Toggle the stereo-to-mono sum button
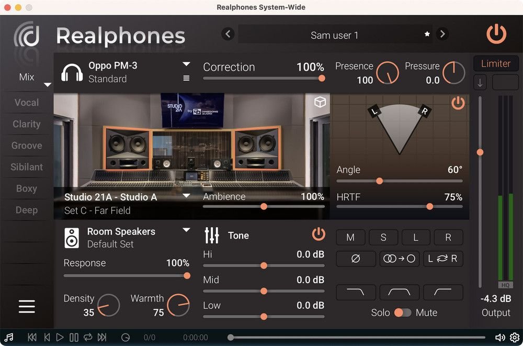The height and width of the screenshot is (346, 523). coord(399,259)
